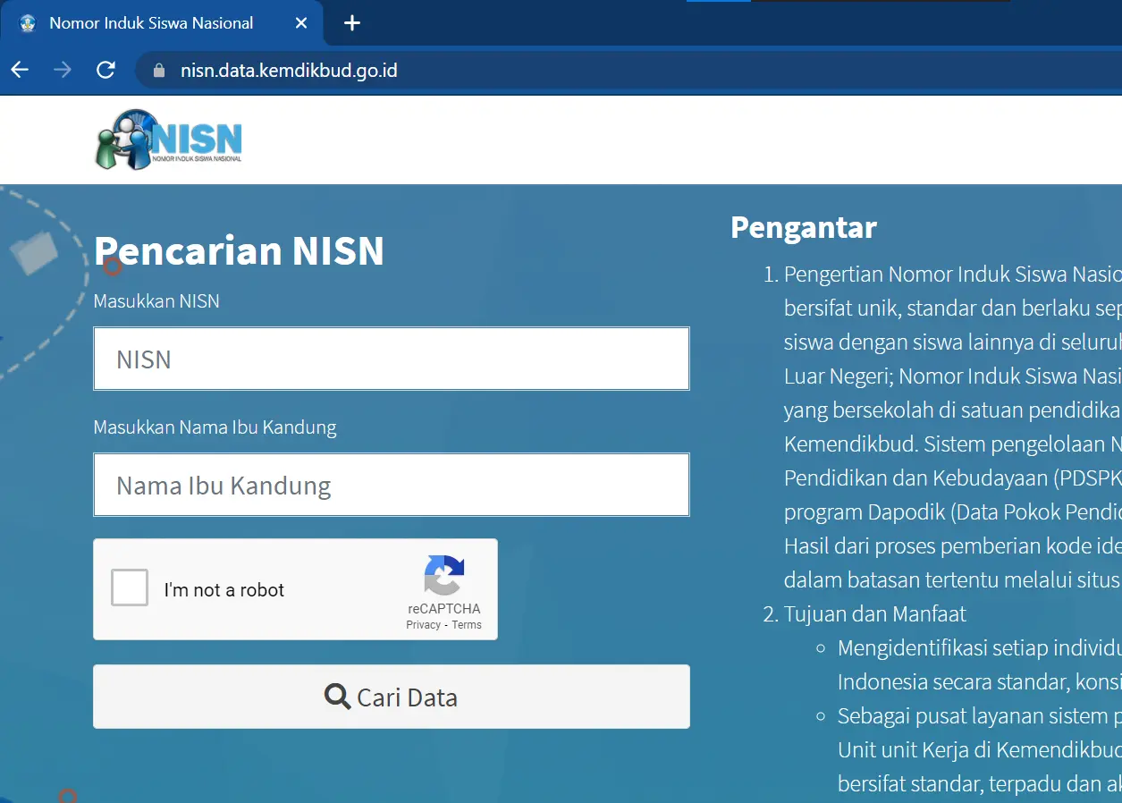The width and height of the screenshot is (1122, 803).
Task: Reload the NISN page
Action: tap(105, 70)
